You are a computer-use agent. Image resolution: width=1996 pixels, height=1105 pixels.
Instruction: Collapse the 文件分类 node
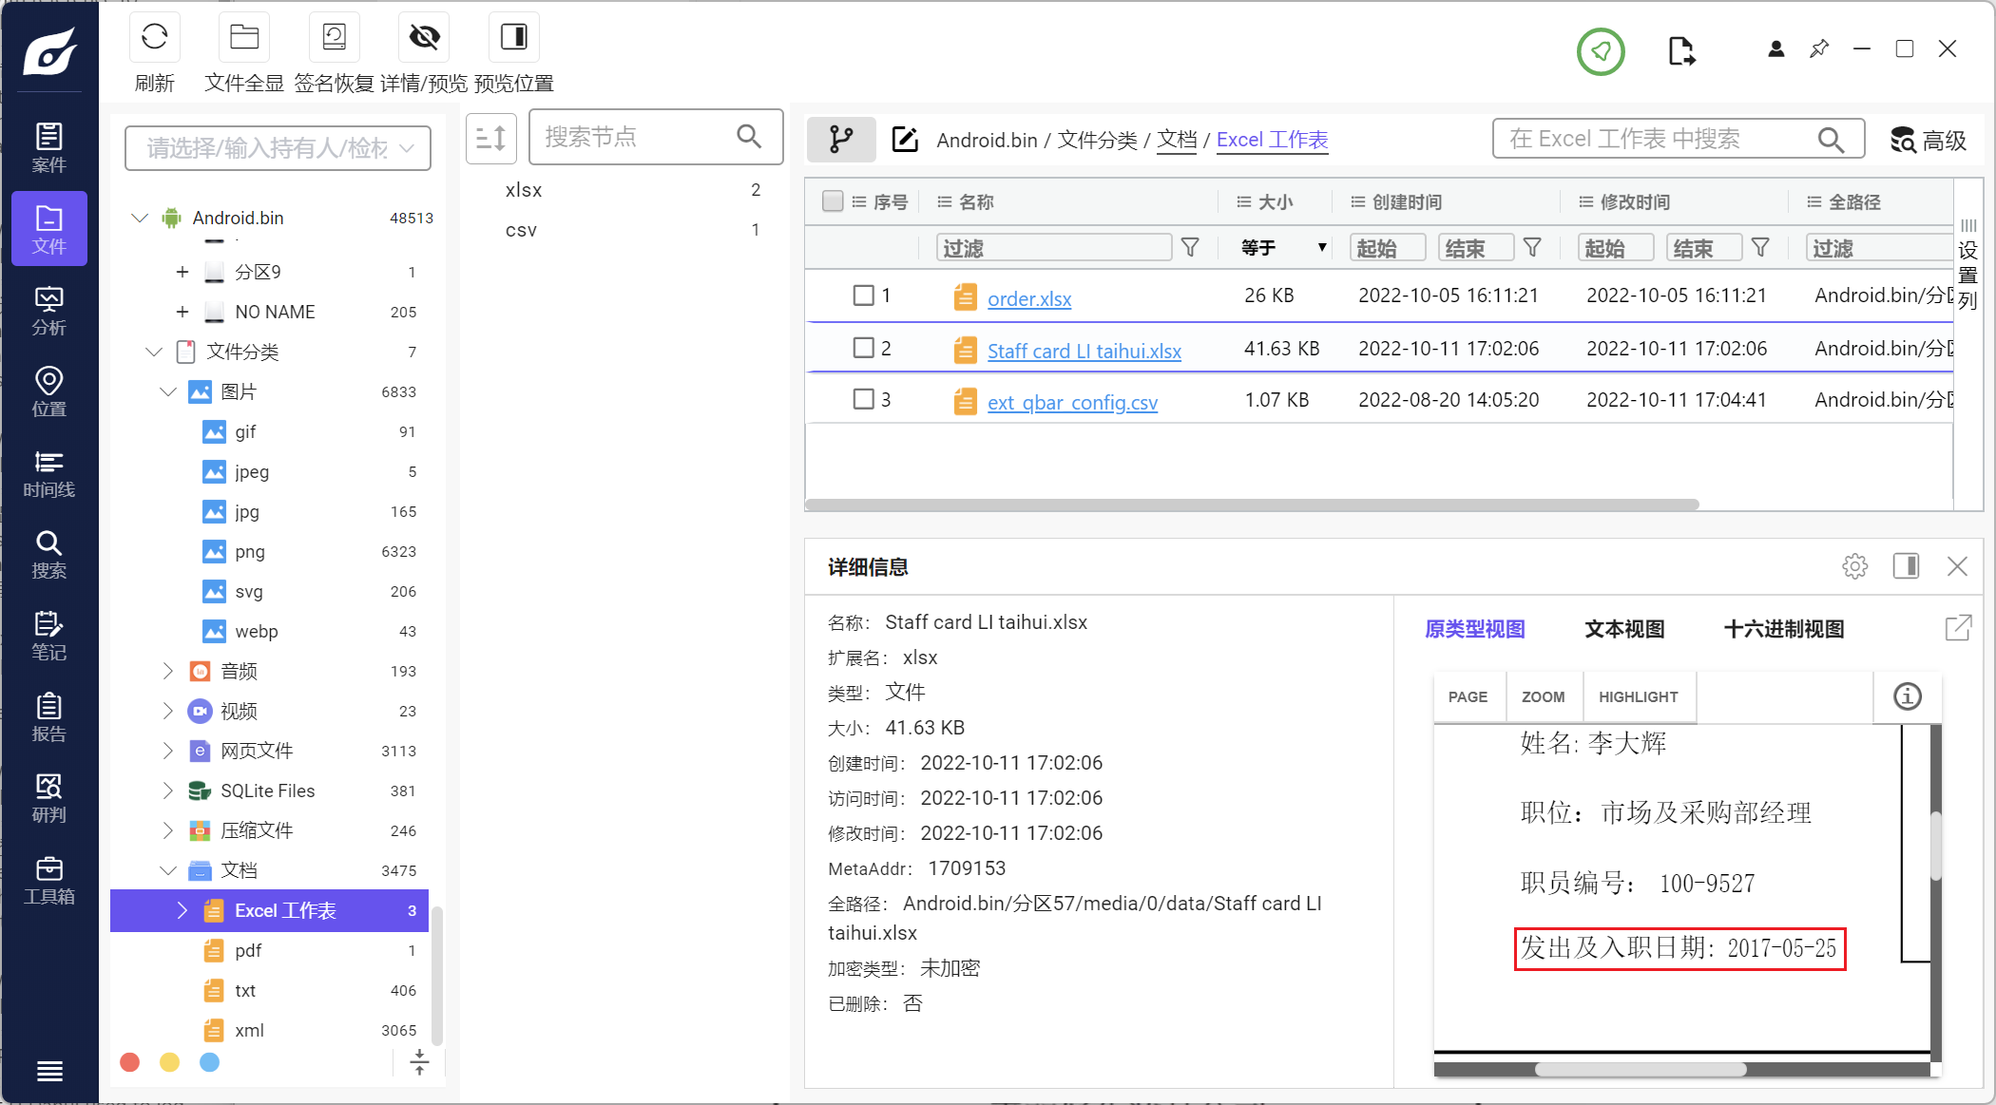click(x=154, y=352)
